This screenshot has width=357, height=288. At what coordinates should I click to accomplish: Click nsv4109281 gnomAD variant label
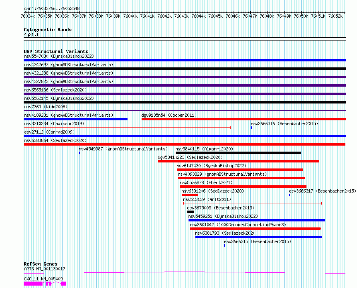tap(69, 115)
